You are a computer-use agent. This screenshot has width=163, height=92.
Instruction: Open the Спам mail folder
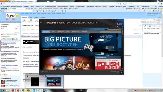3,29
